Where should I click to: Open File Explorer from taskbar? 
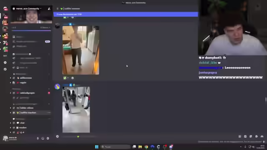[140, 147]
